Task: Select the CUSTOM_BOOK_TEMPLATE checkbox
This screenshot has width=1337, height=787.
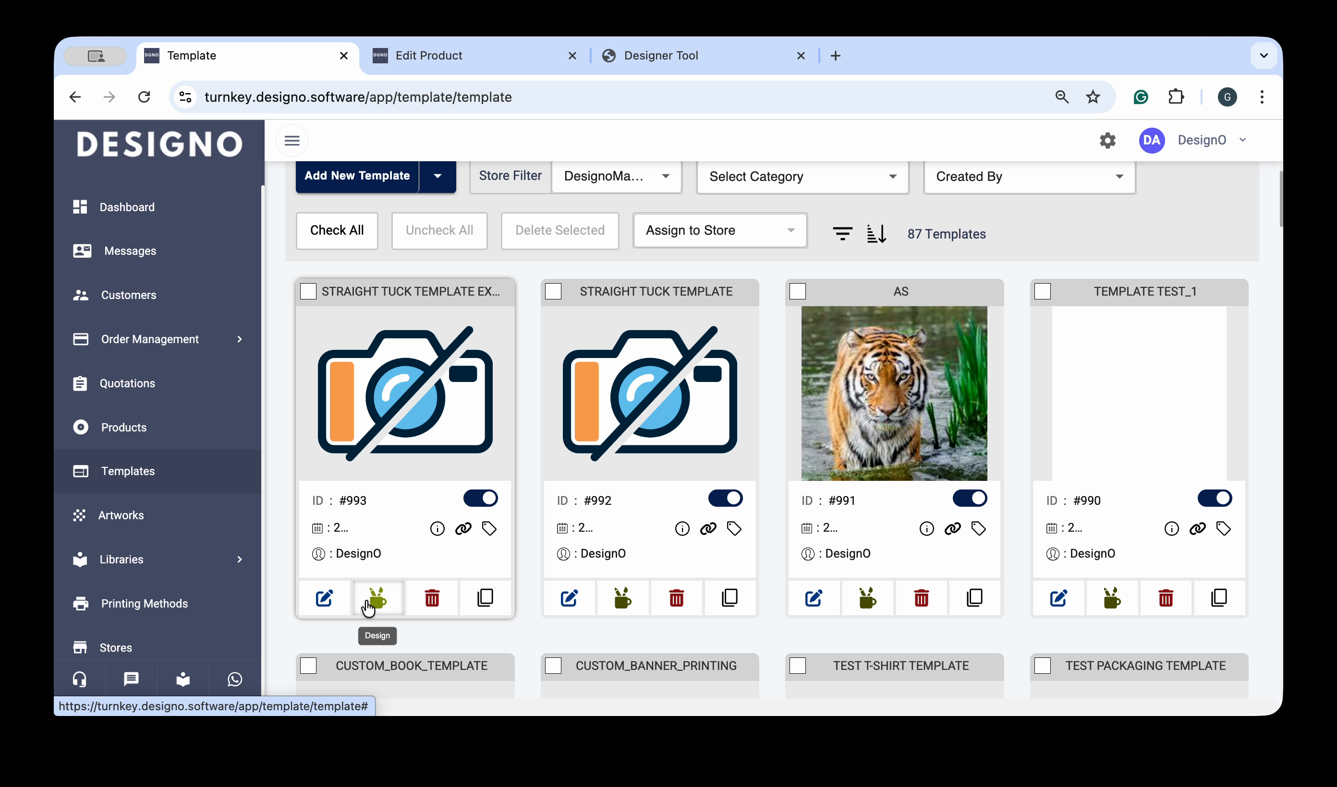Action: click(308, 666)
